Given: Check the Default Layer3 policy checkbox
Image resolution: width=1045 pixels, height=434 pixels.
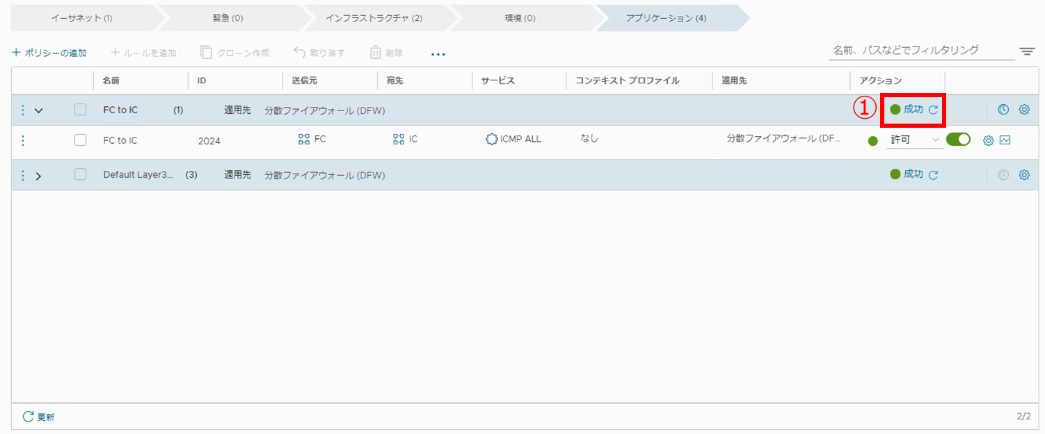Looking at the screenshot, I should coord(81,175).
